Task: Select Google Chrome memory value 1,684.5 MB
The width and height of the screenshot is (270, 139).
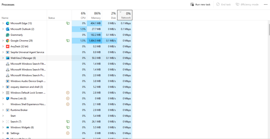Action: (x=95, y=41)
